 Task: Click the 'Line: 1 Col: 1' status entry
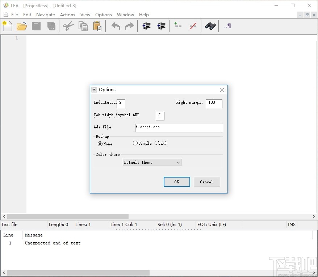click(x=124, y=224)
